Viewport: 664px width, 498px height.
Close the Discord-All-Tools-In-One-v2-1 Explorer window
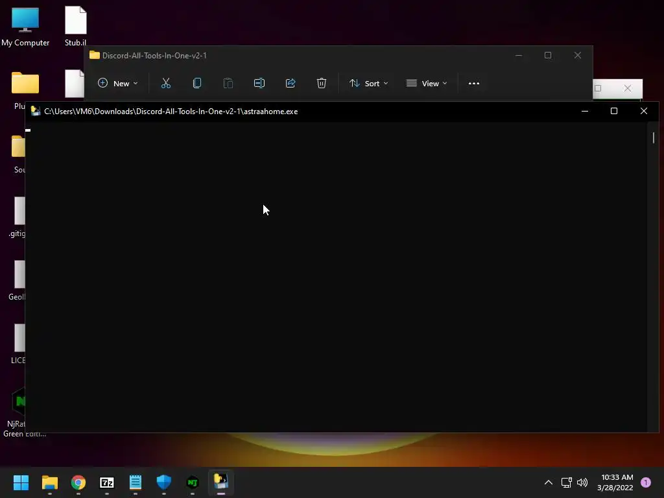(x=578, y=56)
